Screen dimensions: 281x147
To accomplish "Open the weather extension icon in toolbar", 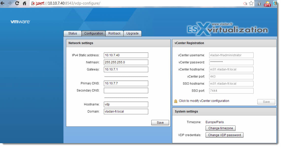I will [x=267, y=4].
